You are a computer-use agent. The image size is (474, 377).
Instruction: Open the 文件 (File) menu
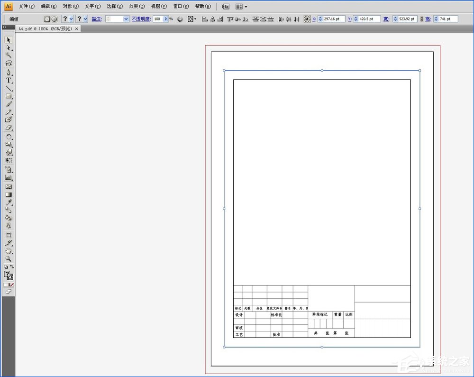(x=27, y=7)
